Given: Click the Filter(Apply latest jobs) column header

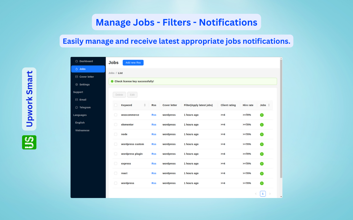Looking at the screenshot, I should point(198,105).
